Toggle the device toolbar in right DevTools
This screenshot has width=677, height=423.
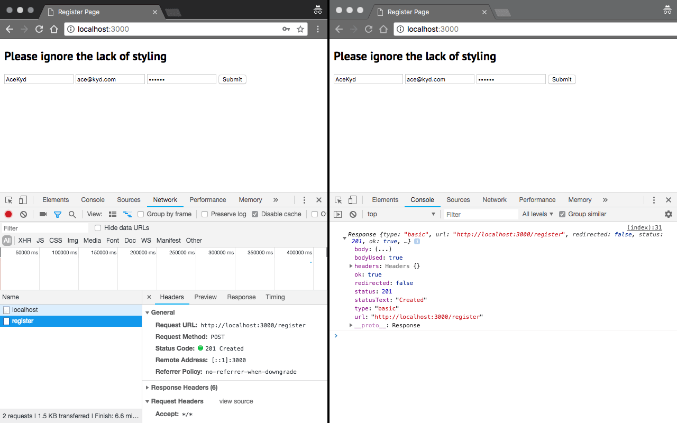click(352, 200)
